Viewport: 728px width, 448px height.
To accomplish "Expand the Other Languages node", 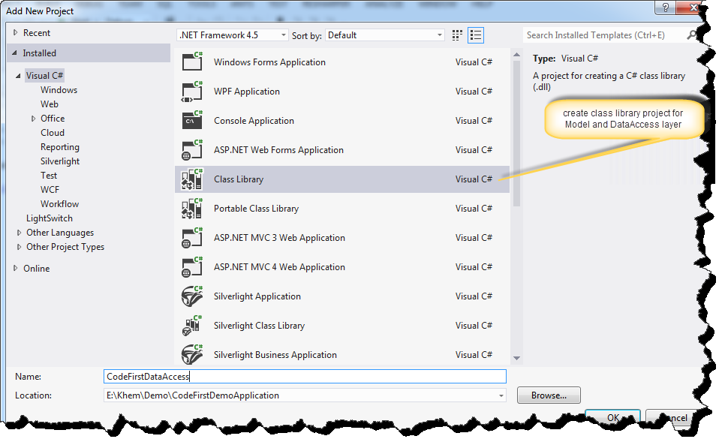I will coord(19,233).
